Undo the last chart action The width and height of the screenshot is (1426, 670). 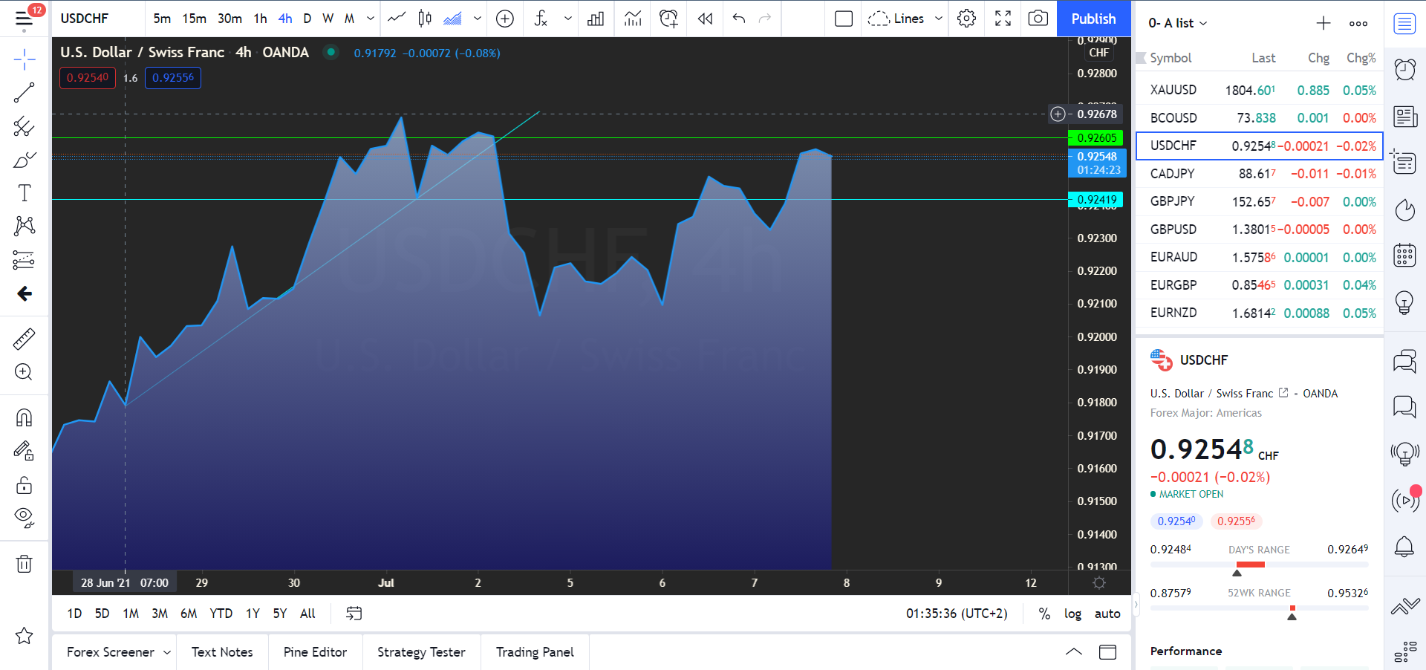pyautogui.click(x=738, y=19)
